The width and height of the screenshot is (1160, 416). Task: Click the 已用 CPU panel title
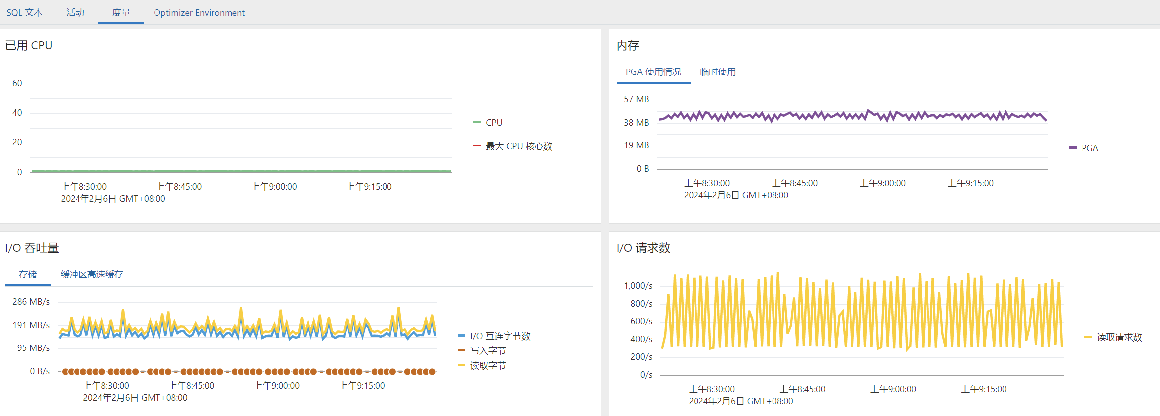click(29, 45)
